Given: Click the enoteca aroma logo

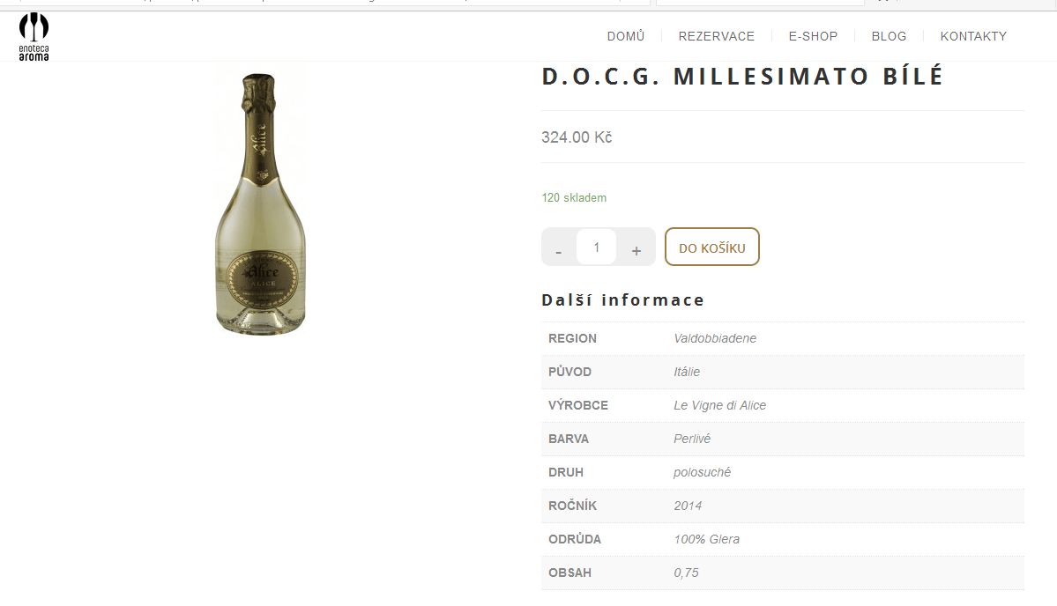Looking at the screenshot, I should tap(33, 37).
